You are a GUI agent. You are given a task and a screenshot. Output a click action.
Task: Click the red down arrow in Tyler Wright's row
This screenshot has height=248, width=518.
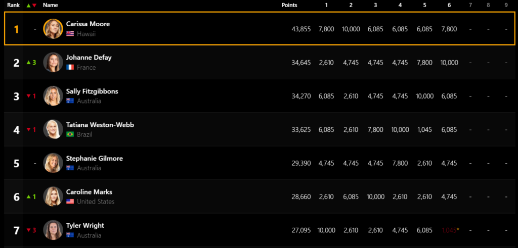[29, 230]
